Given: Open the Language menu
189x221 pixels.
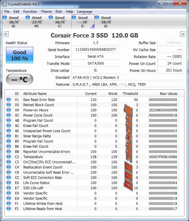Looking at the screenshot, I should [x=85, y=12].
